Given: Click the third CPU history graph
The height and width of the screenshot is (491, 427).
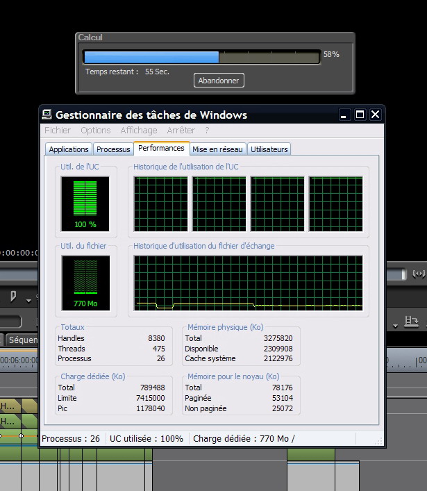Looking at the screenshot, I should (x=277, y=204).
